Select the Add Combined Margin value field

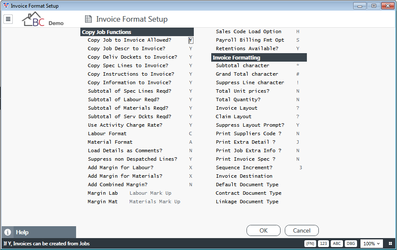(191, 185)
